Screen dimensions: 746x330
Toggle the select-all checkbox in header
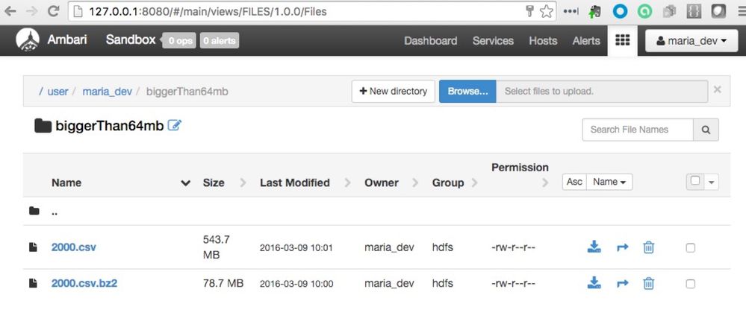coord(696,181)
